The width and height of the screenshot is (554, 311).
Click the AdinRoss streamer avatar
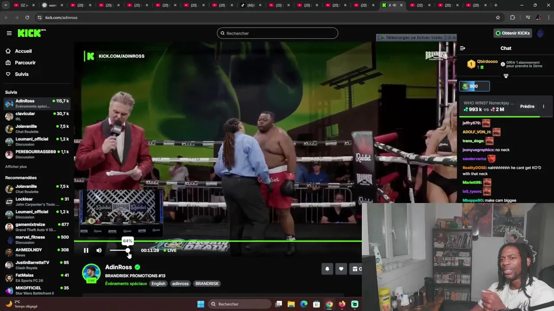(x=91, y=273)
